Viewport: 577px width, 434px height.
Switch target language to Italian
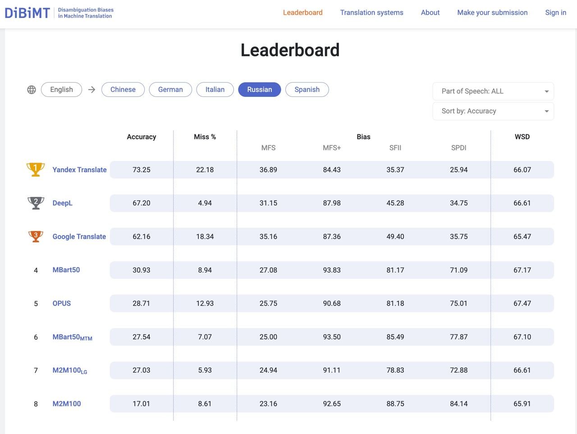tap(215, 90)
